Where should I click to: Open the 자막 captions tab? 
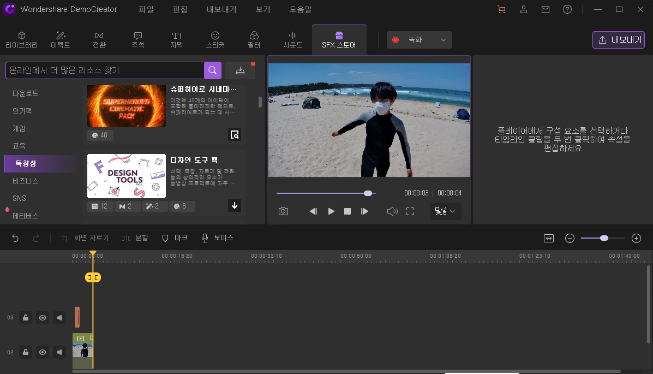(x=177, y=40)
